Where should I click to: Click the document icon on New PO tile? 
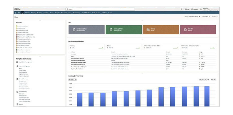[x=148, y=30]
